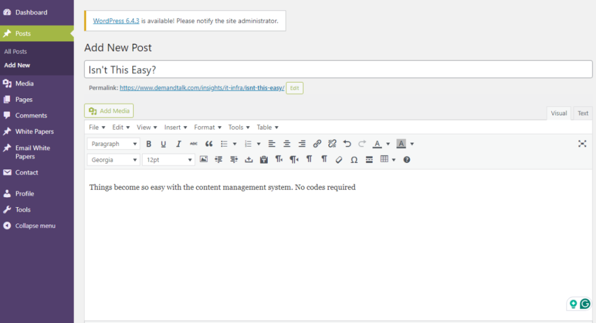Decrease indent of the paragraph

click(x=219, y=159)
